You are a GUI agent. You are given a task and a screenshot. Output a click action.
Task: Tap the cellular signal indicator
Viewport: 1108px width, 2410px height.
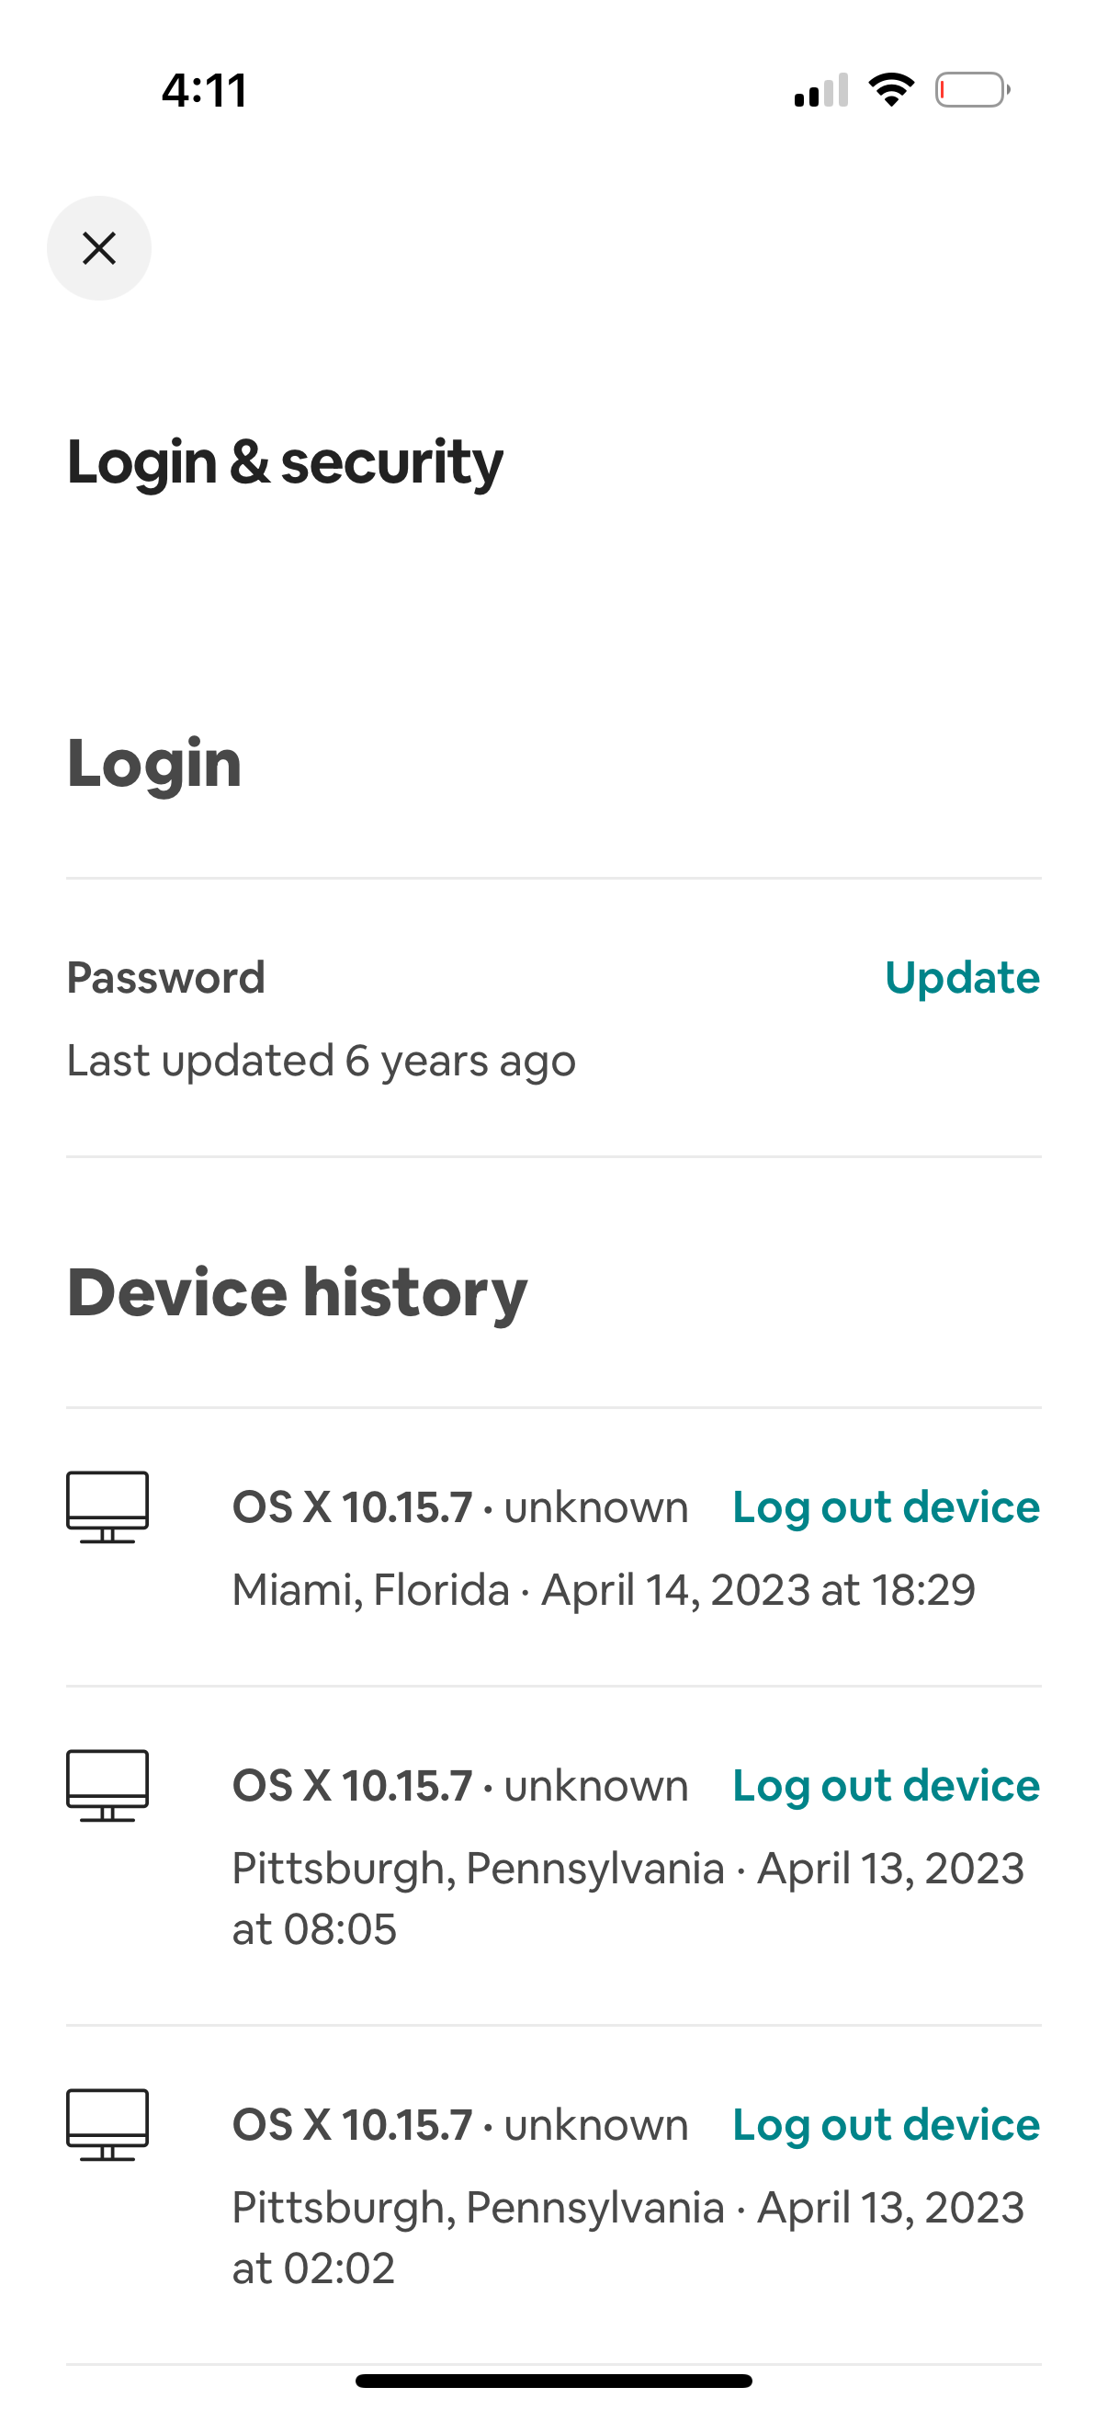click(823, 89)
